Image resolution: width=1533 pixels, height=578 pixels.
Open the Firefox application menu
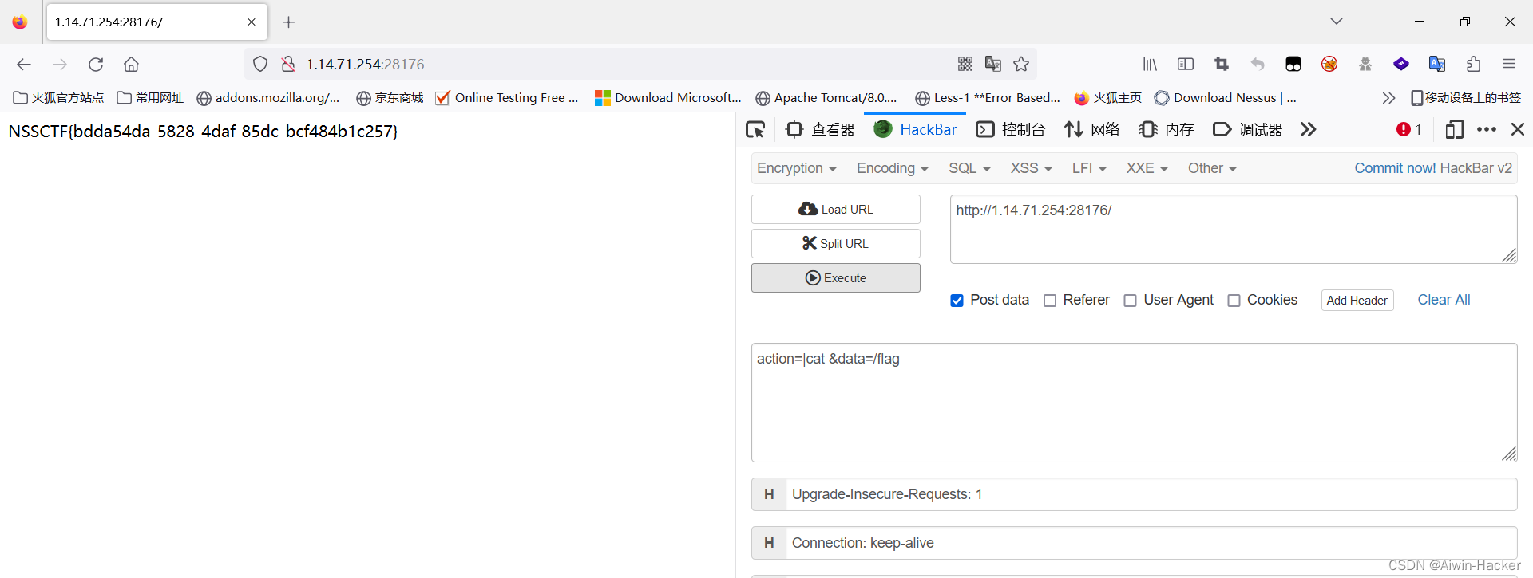click(1509, 65)
